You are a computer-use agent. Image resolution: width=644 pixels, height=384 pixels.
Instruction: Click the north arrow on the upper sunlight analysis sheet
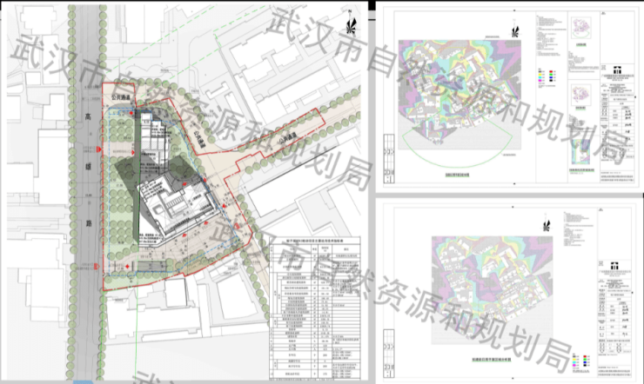coord(514,29)
